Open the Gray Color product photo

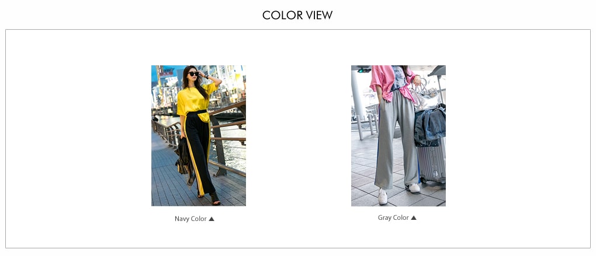click(x=399, y=136)
